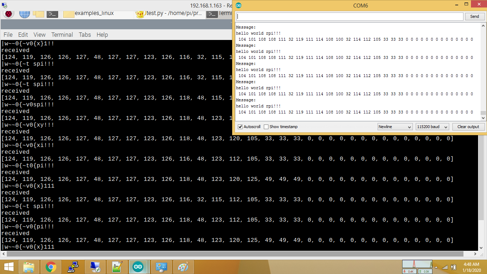This screenshot has height=274, width=487.
Task: Switch to the Terminal window on Pi taskbar
Action: (219, 14)
